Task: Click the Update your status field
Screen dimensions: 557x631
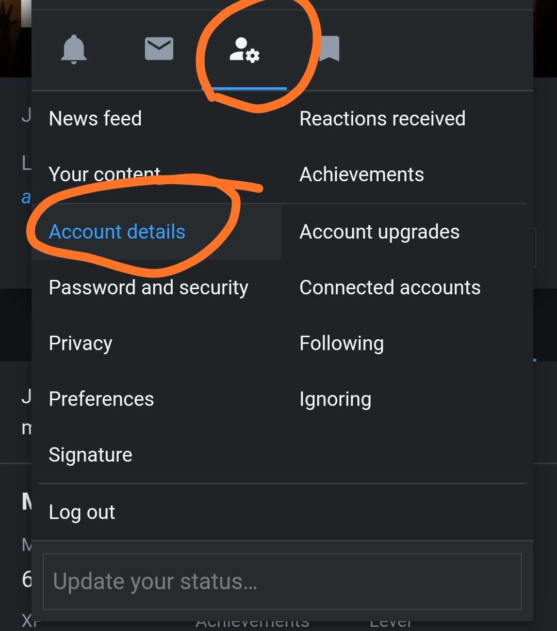Action: point(282,581)
